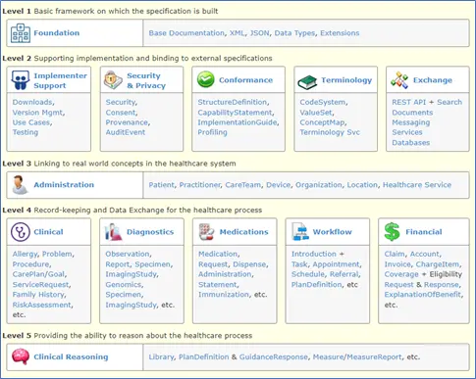Click the green Conformance checkmark icon

click(x=206, y=79)
